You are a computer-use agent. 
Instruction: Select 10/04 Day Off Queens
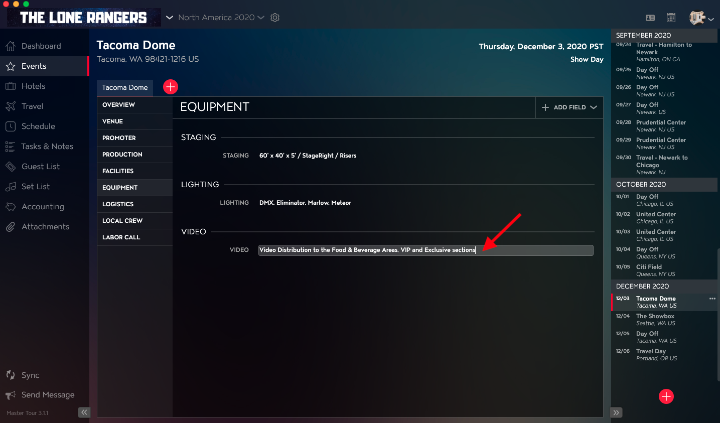tap(664, 253)
